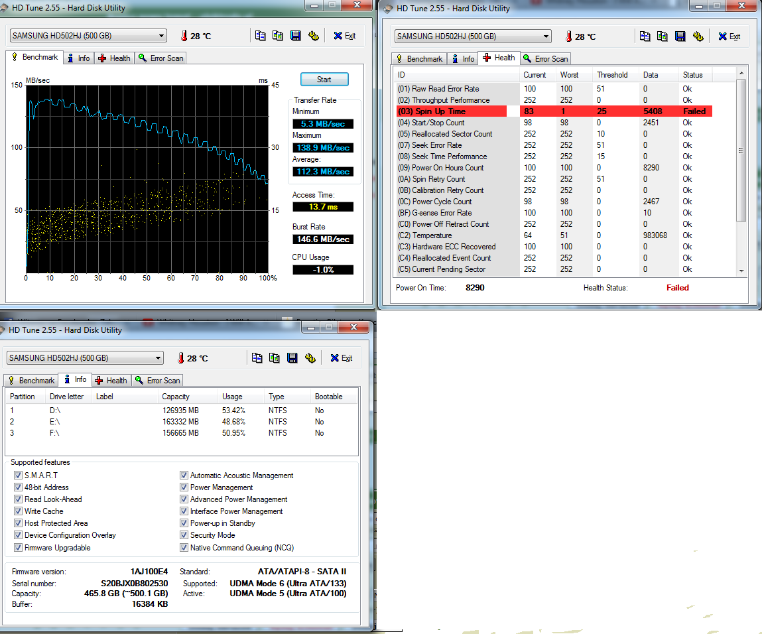
Task: Click save floppy icon in Info window toolbar
Action: tap(292, 358)
